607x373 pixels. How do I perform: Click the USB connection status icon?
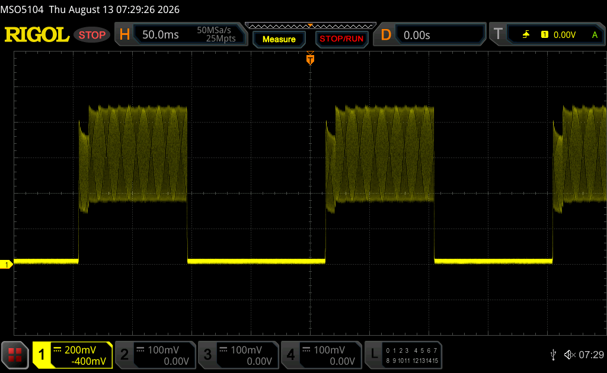click(x=553, y=355)
